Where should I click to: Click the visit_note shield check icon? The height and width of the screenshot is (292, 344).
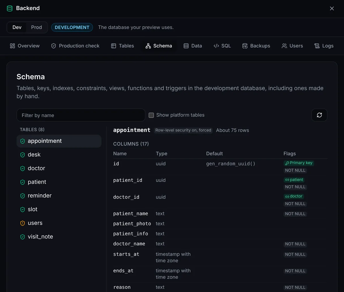pyautogui.click(x=23, y=237)
